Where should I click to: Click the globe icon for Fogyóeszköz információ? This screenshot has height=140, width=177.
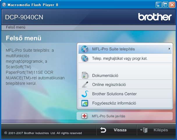85,103
